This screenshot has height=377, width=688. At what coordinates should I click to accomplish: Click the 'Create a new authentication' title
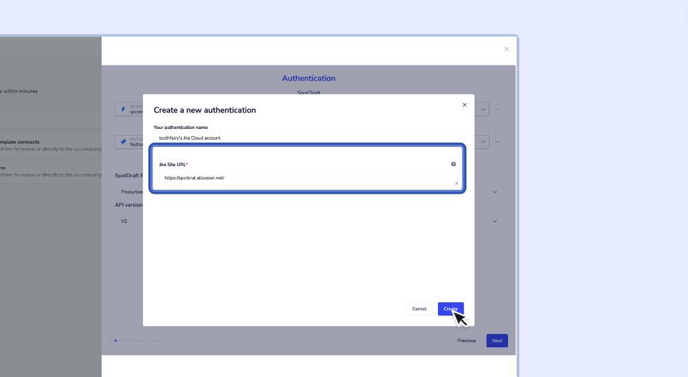(204, 110)
